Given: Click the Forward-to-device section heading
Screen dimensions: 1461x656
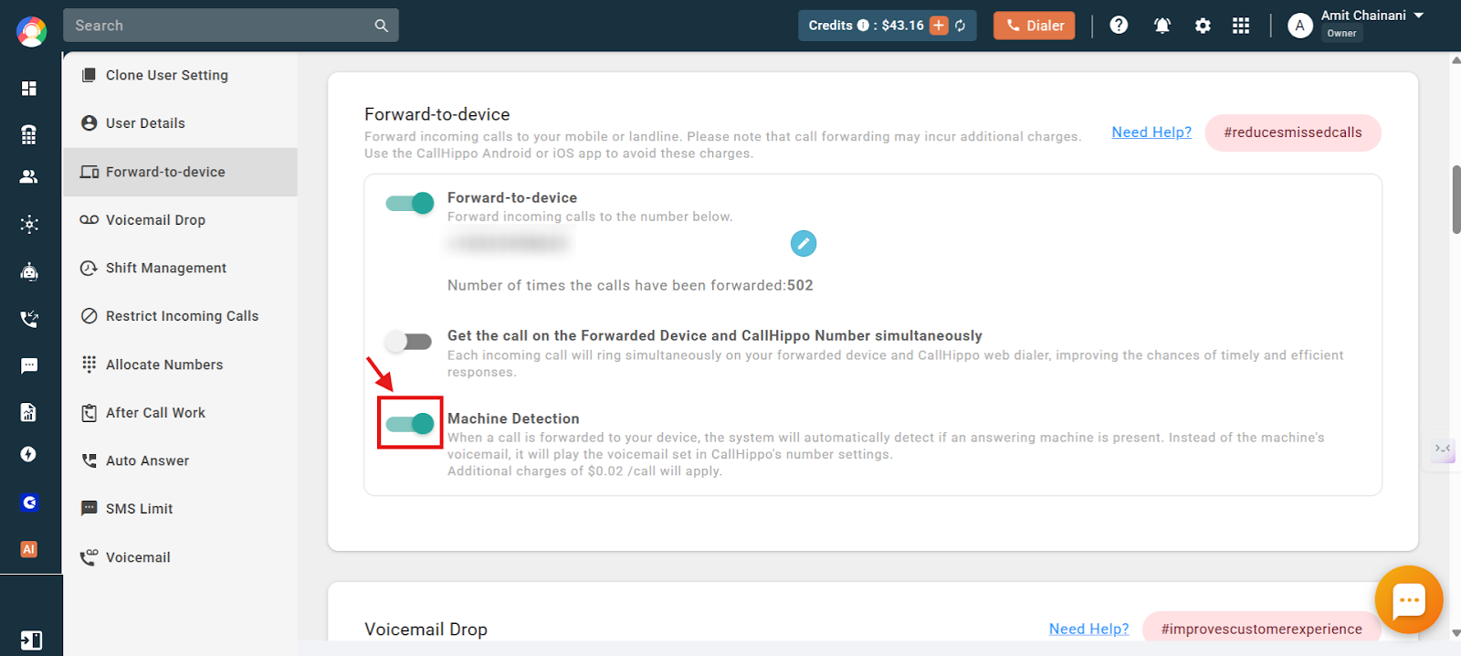Looking at the screenshot, I should [x=437, y=114].
